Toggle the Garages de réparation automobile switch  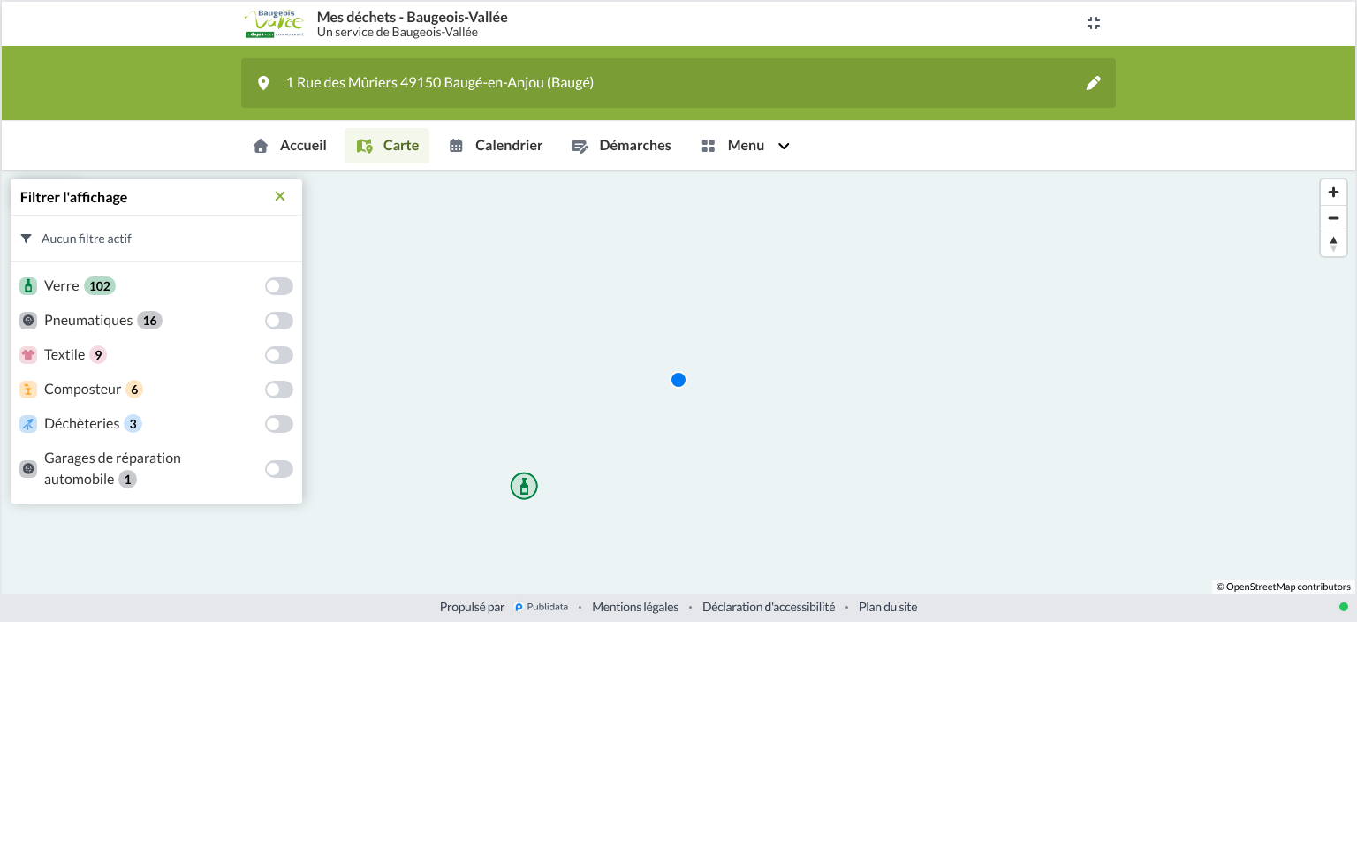pos(279,469)
